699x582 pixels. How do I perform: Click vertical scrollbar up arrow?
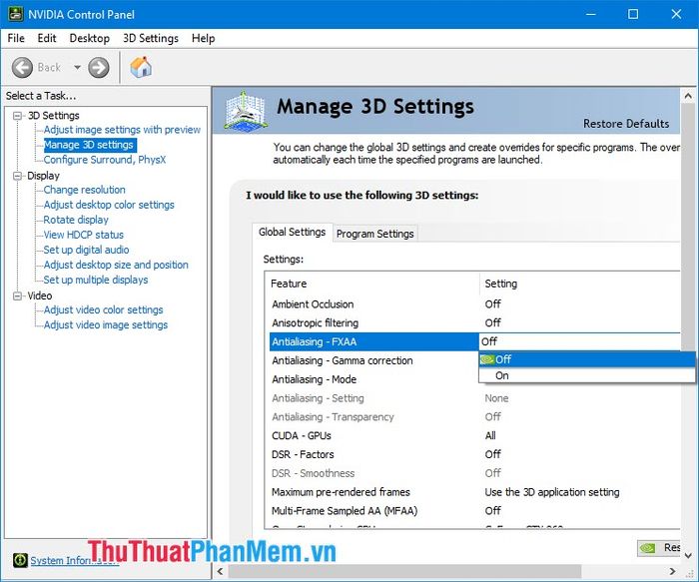click(688, 96)
